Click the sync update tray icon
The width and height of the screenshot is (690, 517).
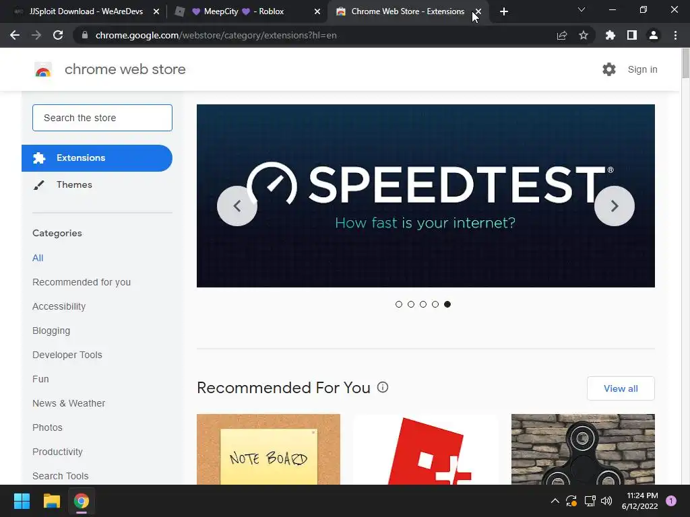571,501
